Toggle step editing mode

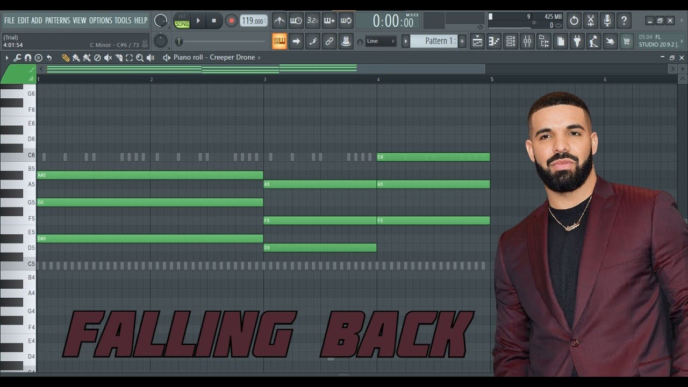click(x=313, y=41)
